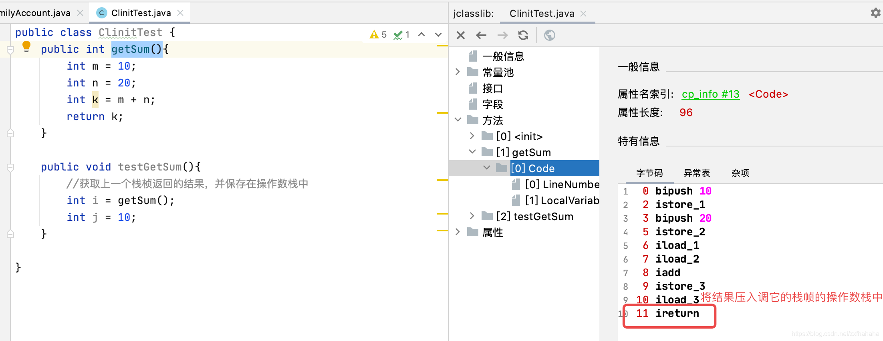
Task: Click the 'istore_3' bytecode instruction
Action: (x=680, y=286)
